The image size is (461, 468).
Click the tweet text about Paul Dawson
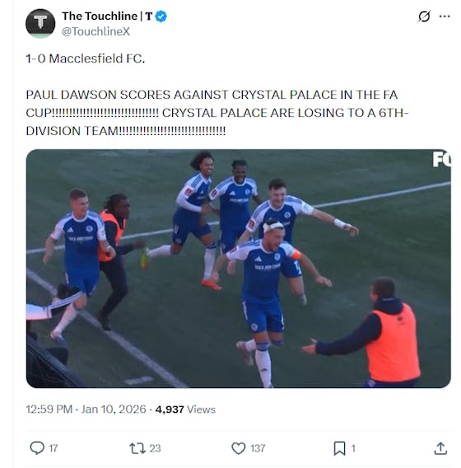pyautogui.click(x=217, y=113)
